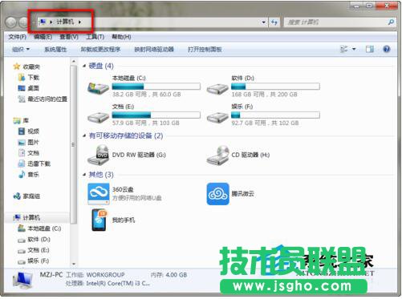Viewport: 402px width, 299px height.
Task: Collapse the 硬盘 (4) group
Action: pyautogui.click(x=84, y=66)
